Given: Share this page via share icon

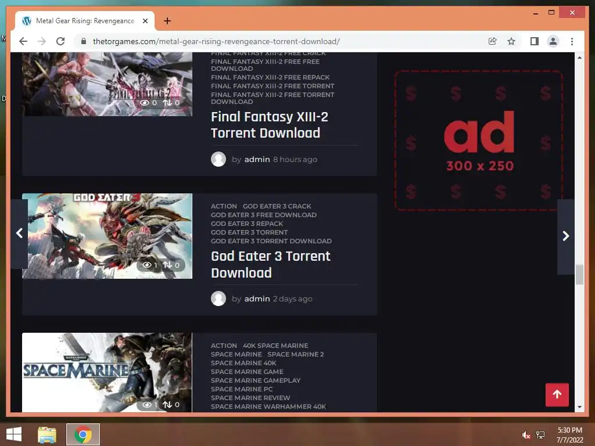Looking at the screenshot, I should (x=493, y=41).
